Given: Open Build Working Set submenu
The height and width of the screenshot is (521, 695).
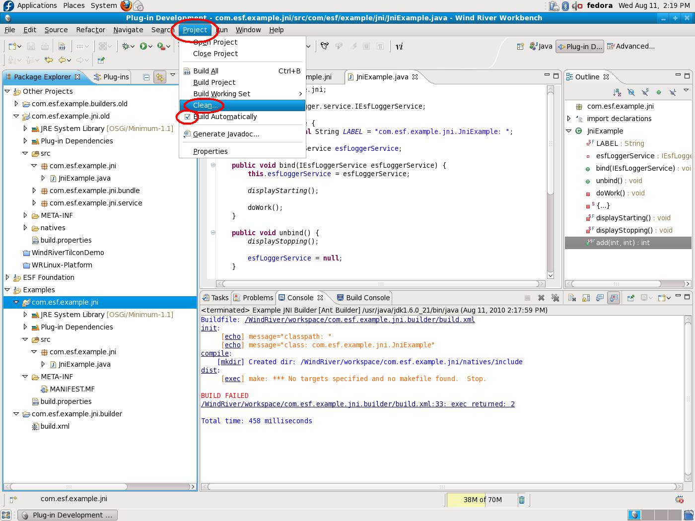Looking at the screenshot, I should point(242,94).
